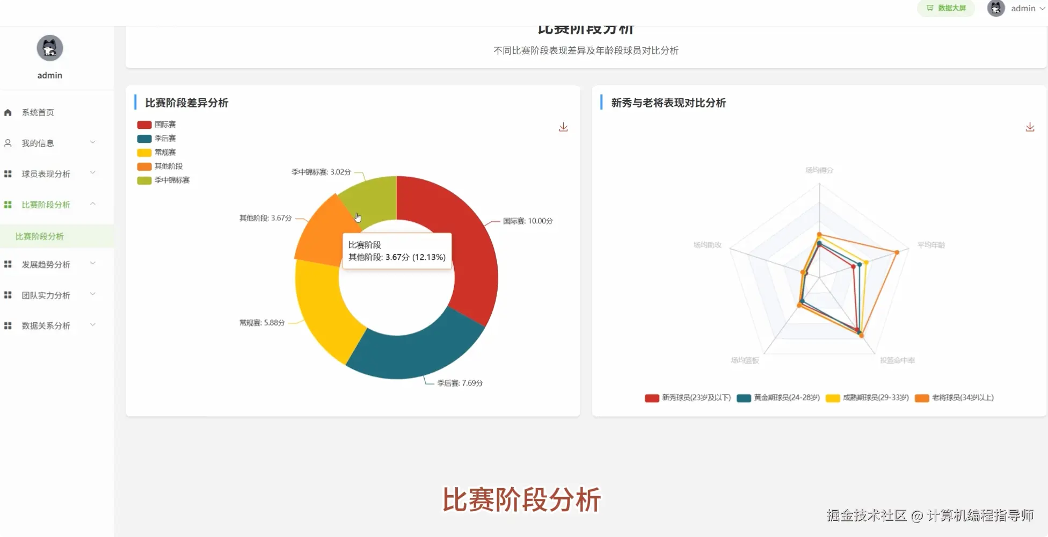The width and height of the screenshot is (1048, 537).
Task: Toggle the 国际赛 legend entry
Action: coord(156,125)
